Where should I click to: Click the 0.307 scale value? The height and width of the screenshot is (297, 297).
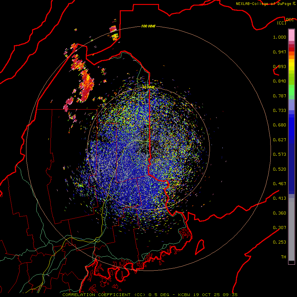point(280,228)
